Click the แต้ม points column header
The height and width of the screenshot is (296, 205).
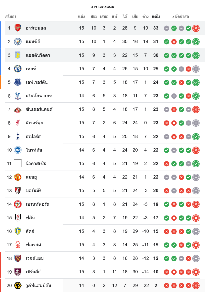pos(156,17)
